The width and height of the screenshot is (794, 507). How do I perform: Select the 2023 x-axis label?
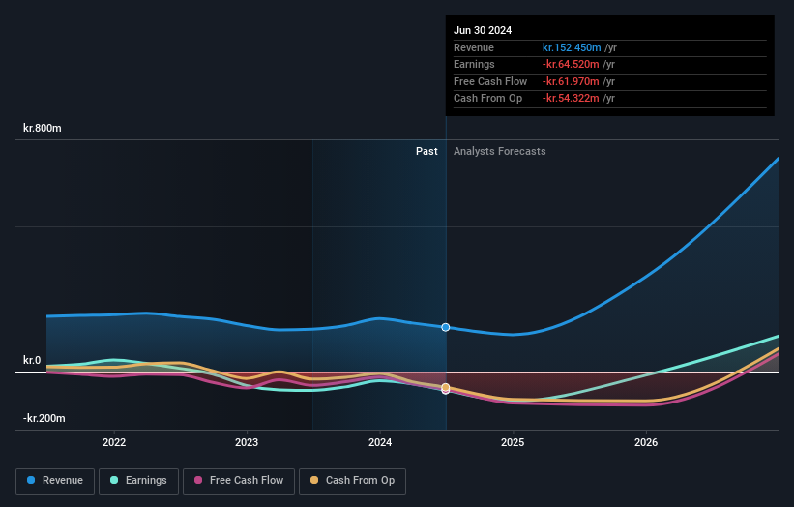247,442
